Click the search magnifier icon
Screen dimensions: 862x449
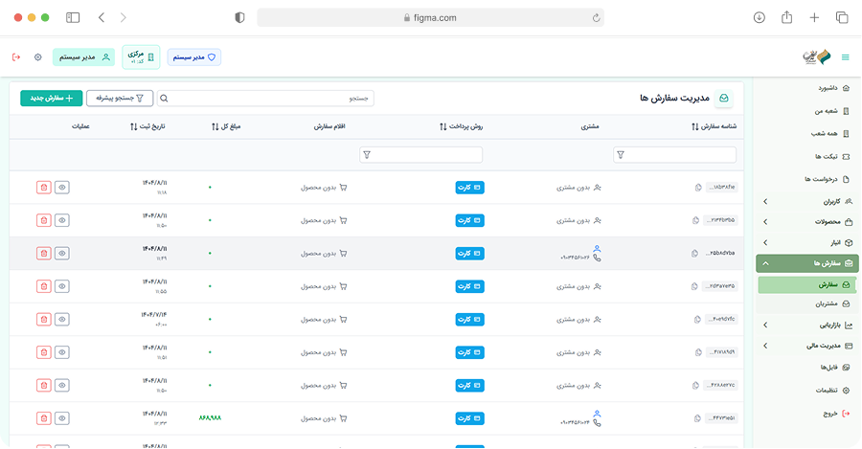[x=164, y=98]
